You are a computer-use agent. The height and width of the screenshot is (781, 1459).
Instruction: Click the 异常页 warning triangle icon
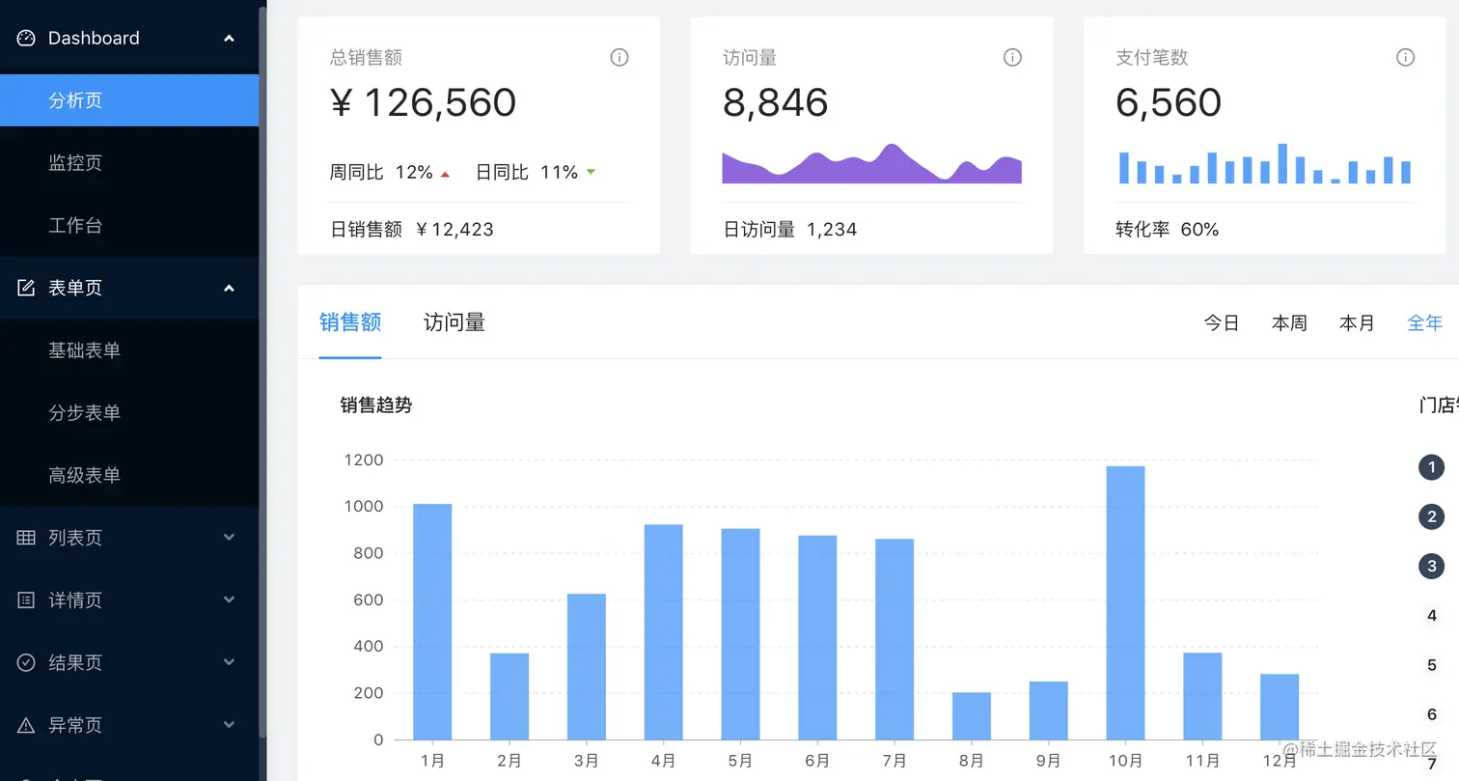coord(26,725)
